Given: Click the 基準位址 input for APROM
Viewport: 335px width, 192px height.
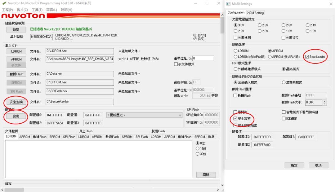Looking at the screenshot, I should click(203, 58).
